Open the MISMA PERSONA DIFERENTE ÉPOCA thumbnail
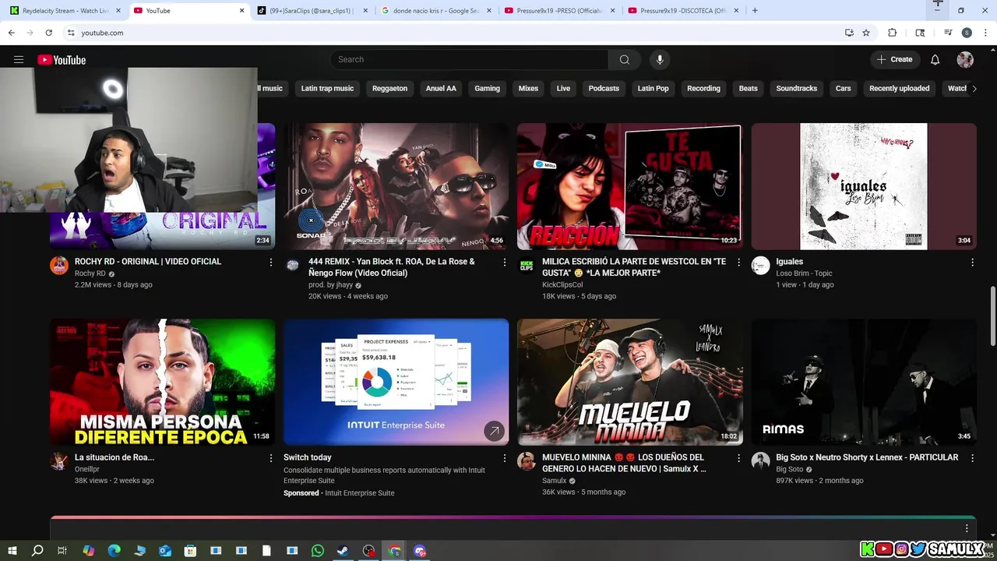Screen dimensions: 997x561 tap(163, 382)
